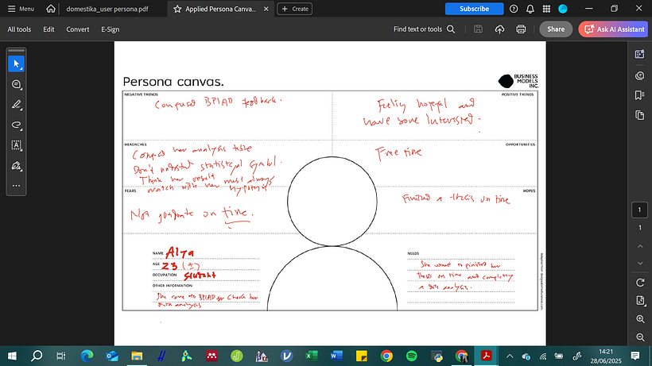Rotate the page view clockwise

click(x=640, y=283)
